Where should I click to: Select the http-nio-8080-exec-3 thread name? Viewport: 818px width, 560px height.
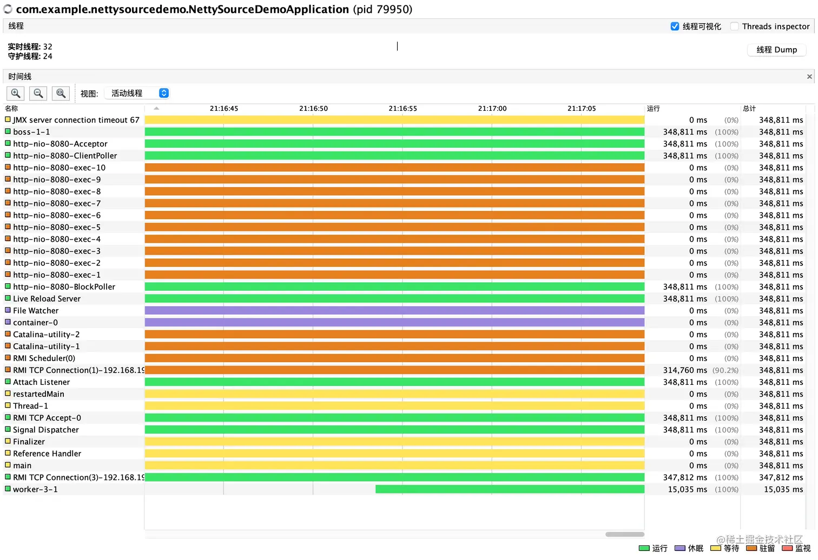(x=57, y=251)
